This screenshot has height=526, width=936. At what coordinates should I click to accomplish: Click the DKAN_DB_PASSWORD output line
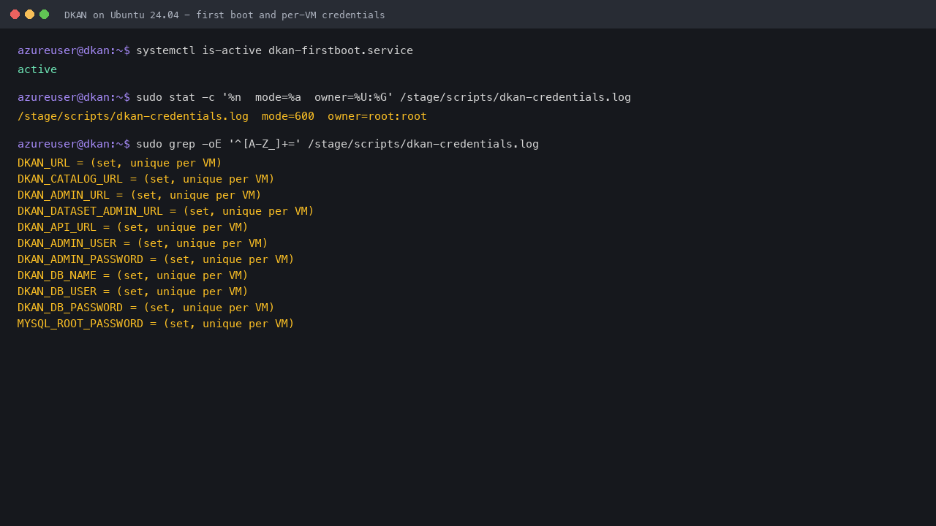coord(146,308)
